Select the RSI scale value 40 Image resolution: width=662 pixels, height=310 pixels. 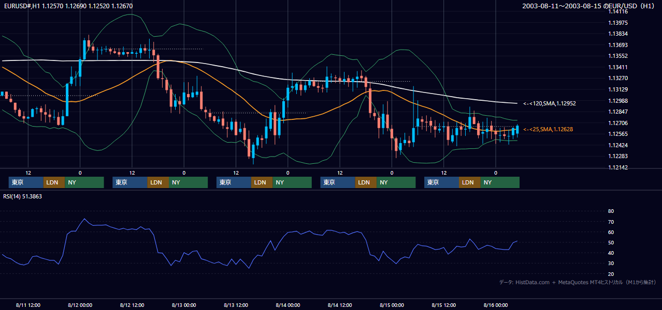(611, 253)
